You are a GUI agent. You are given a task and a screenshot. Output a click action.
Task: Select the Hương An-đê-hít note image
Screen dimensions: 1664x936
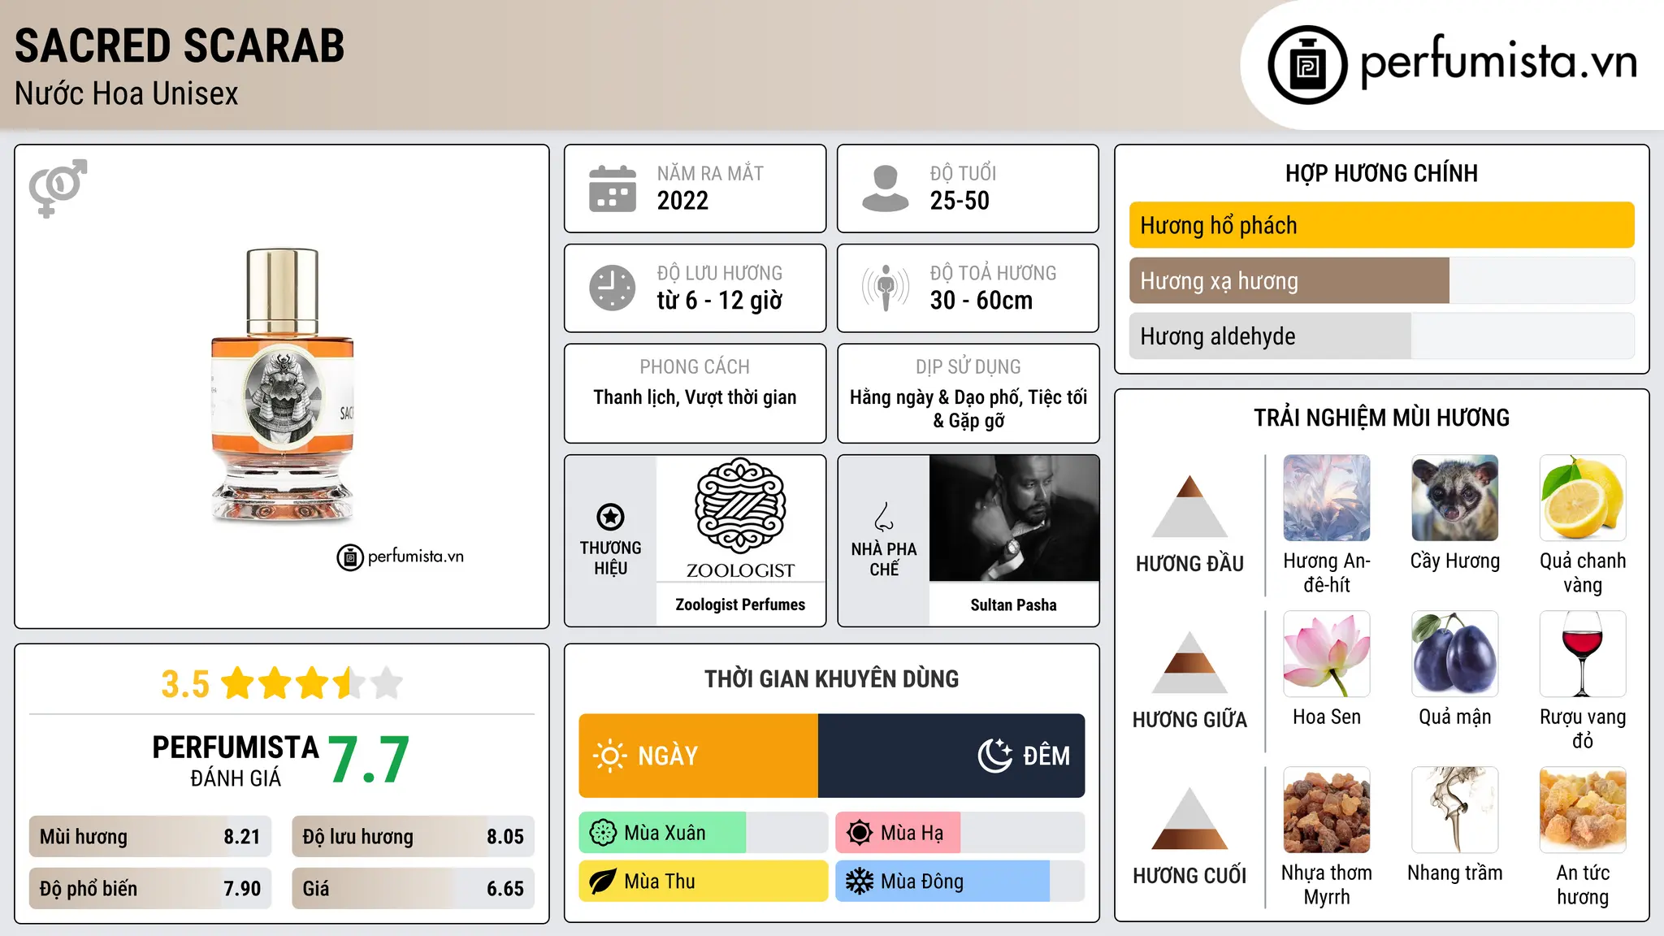point(1326,498)
